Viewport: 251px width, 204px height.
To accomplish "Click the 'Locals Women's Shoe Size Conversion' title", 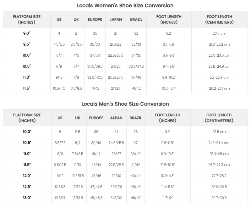I will pos(125,5).
